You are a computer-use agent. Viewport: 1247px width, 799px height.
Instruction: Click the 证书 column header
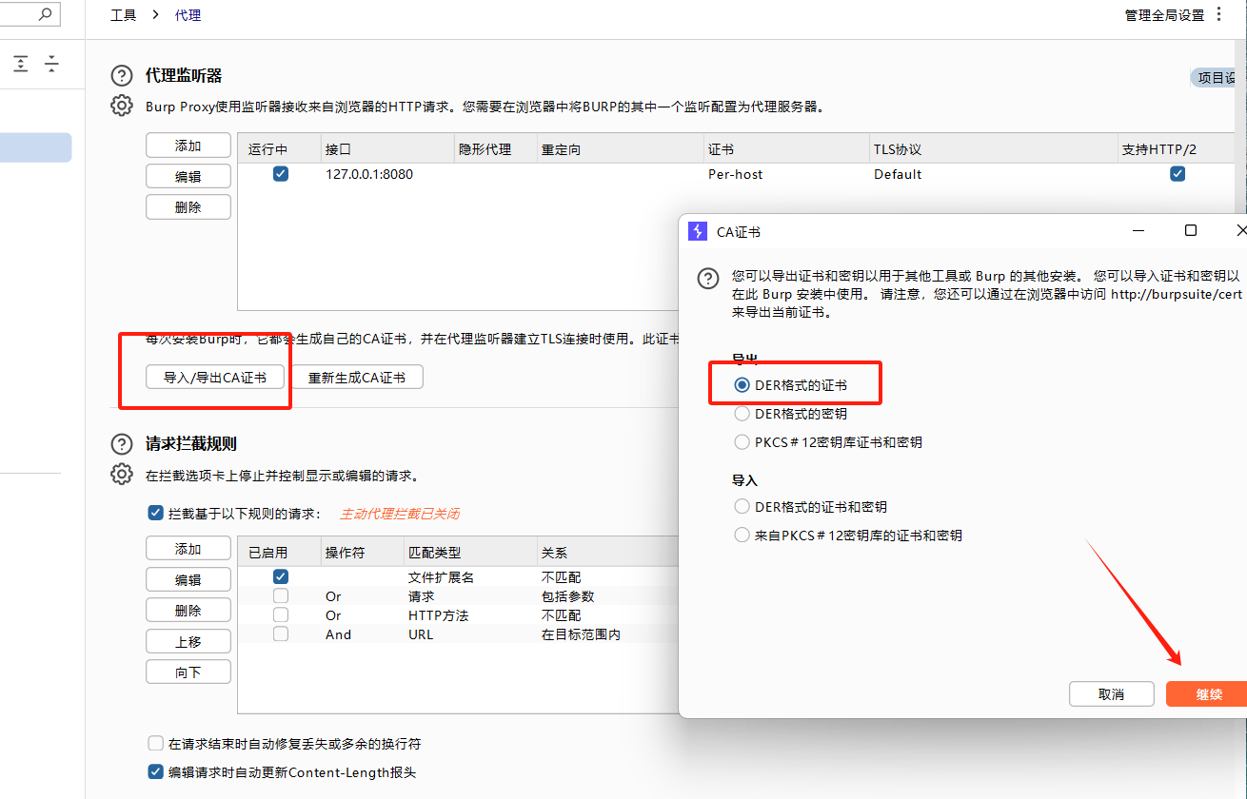785,149
